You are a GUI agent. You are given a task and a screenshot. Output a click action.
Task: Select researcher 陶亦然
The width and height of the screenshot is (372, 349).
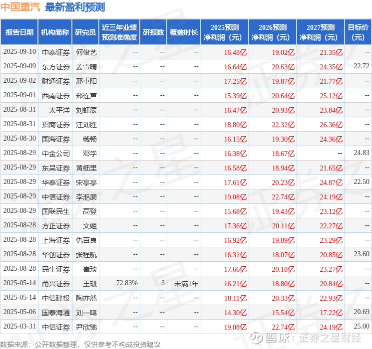86,298
